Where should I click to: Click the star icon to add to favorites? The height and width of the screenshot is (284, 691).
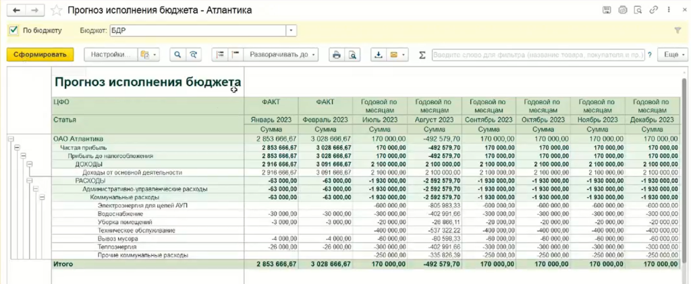coord(57,10)
